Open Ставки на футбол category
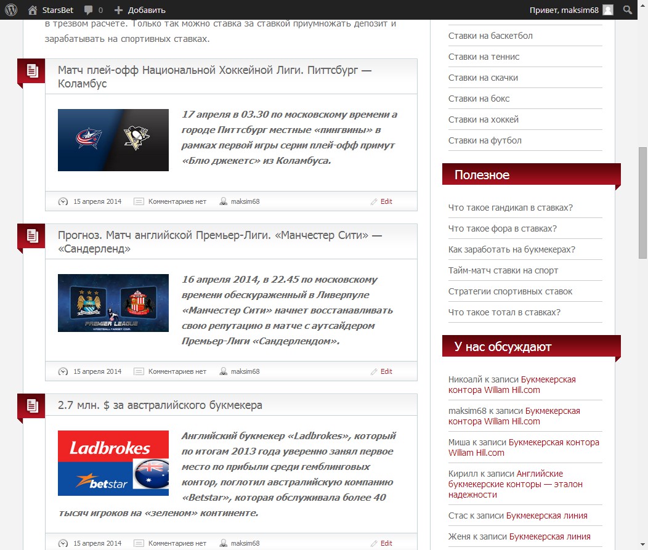Image resolution: width=648 pixels, height=550 pixels. point(485,140)
